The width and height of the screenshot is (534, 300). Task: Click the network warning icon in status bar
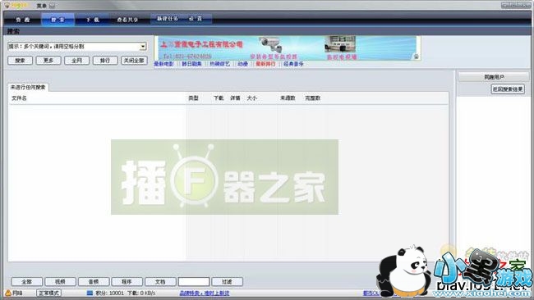[8, 293]
